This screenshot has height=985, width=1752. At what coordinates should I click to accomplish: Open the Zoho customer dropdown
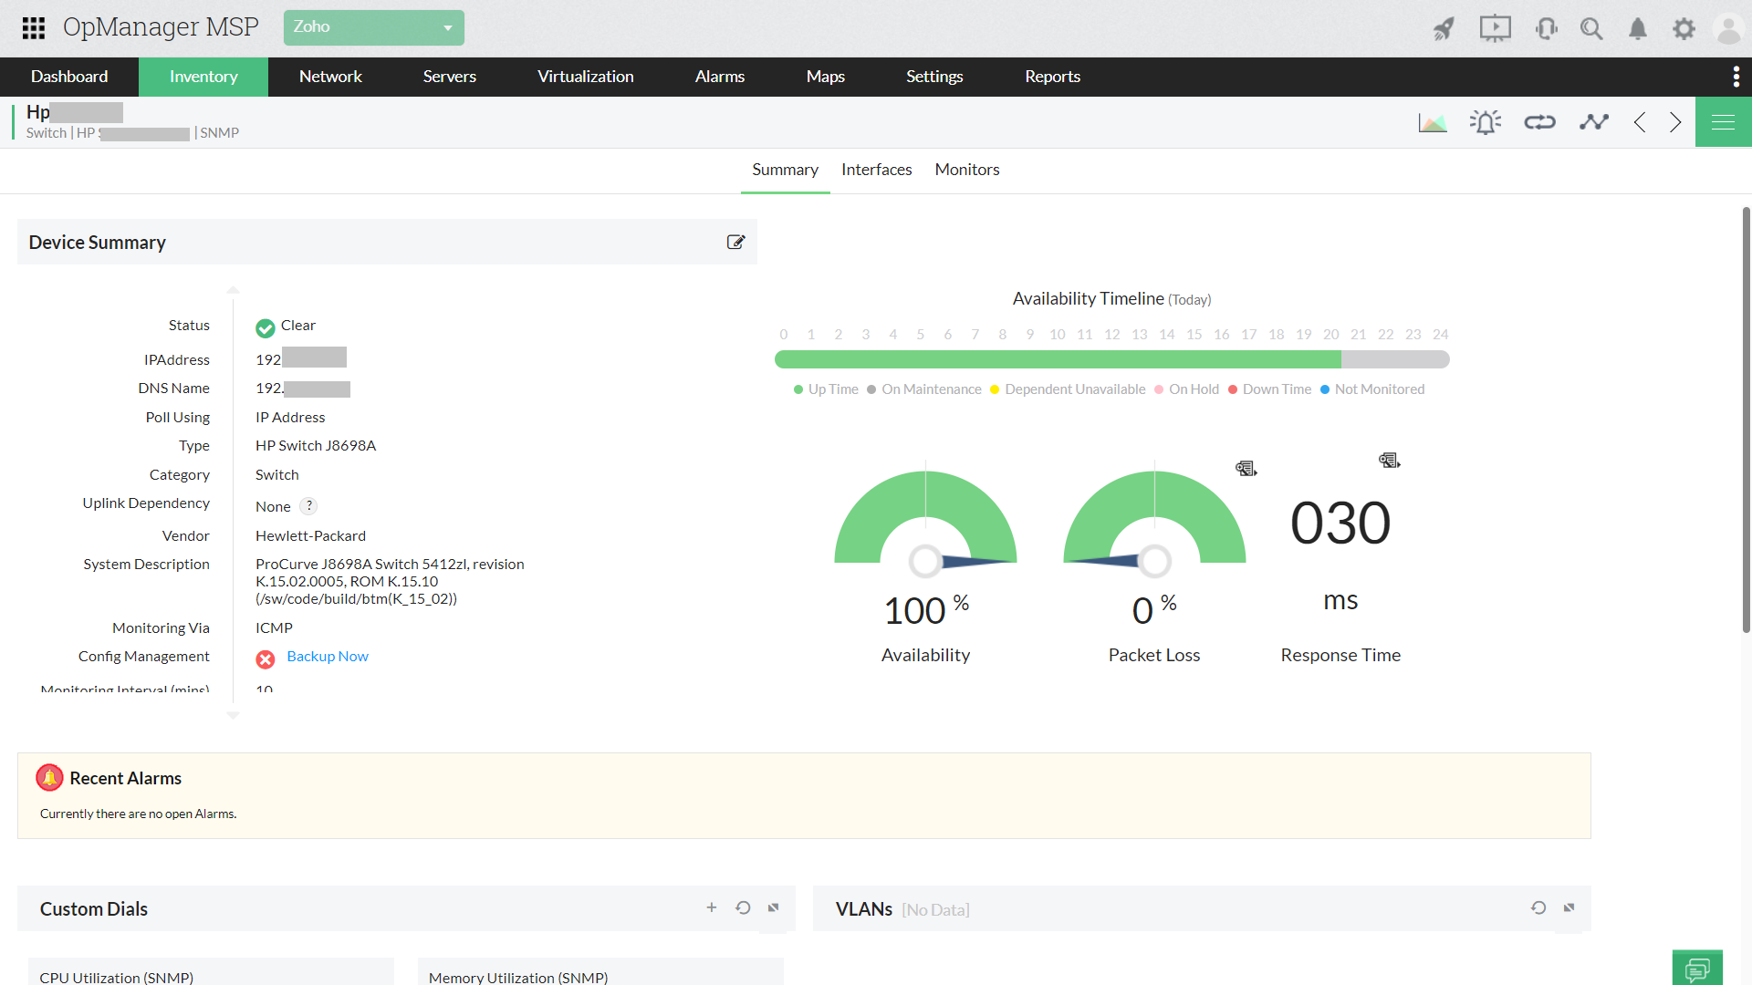(373, 27)
